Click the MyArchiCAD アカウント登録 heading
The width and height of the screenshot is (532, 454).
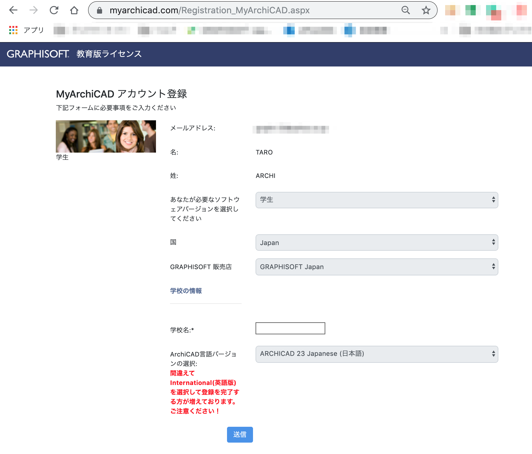click(x=121, y=94)
